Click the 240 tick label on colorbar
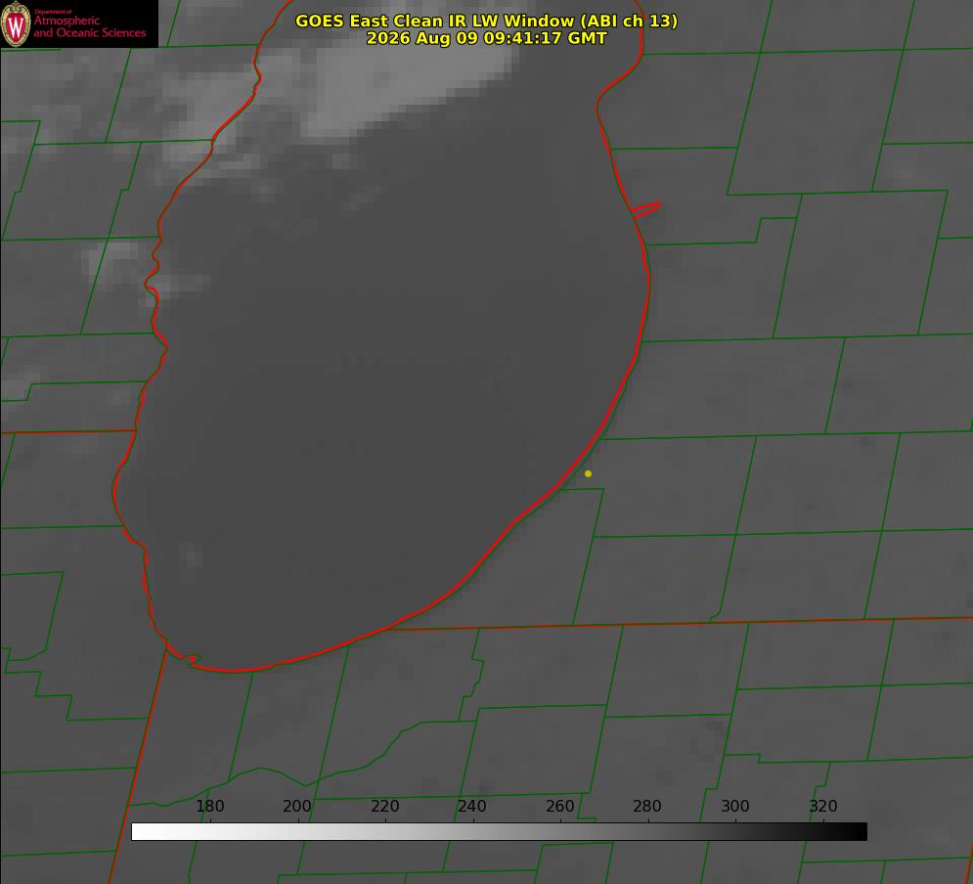This screenshot has width=973, height=884. 472,806
